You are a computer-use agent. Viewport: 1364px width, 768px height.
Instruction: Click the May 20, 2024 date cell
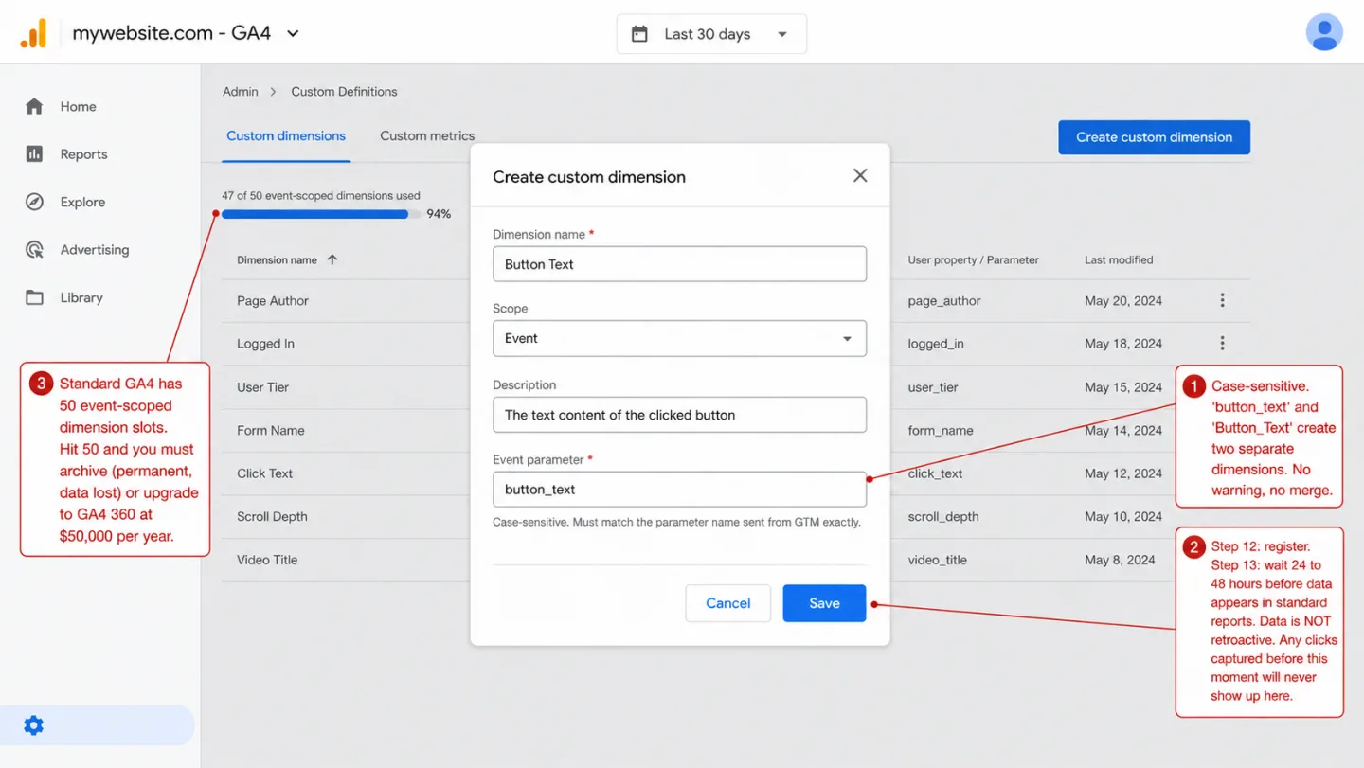point(1123,300)
